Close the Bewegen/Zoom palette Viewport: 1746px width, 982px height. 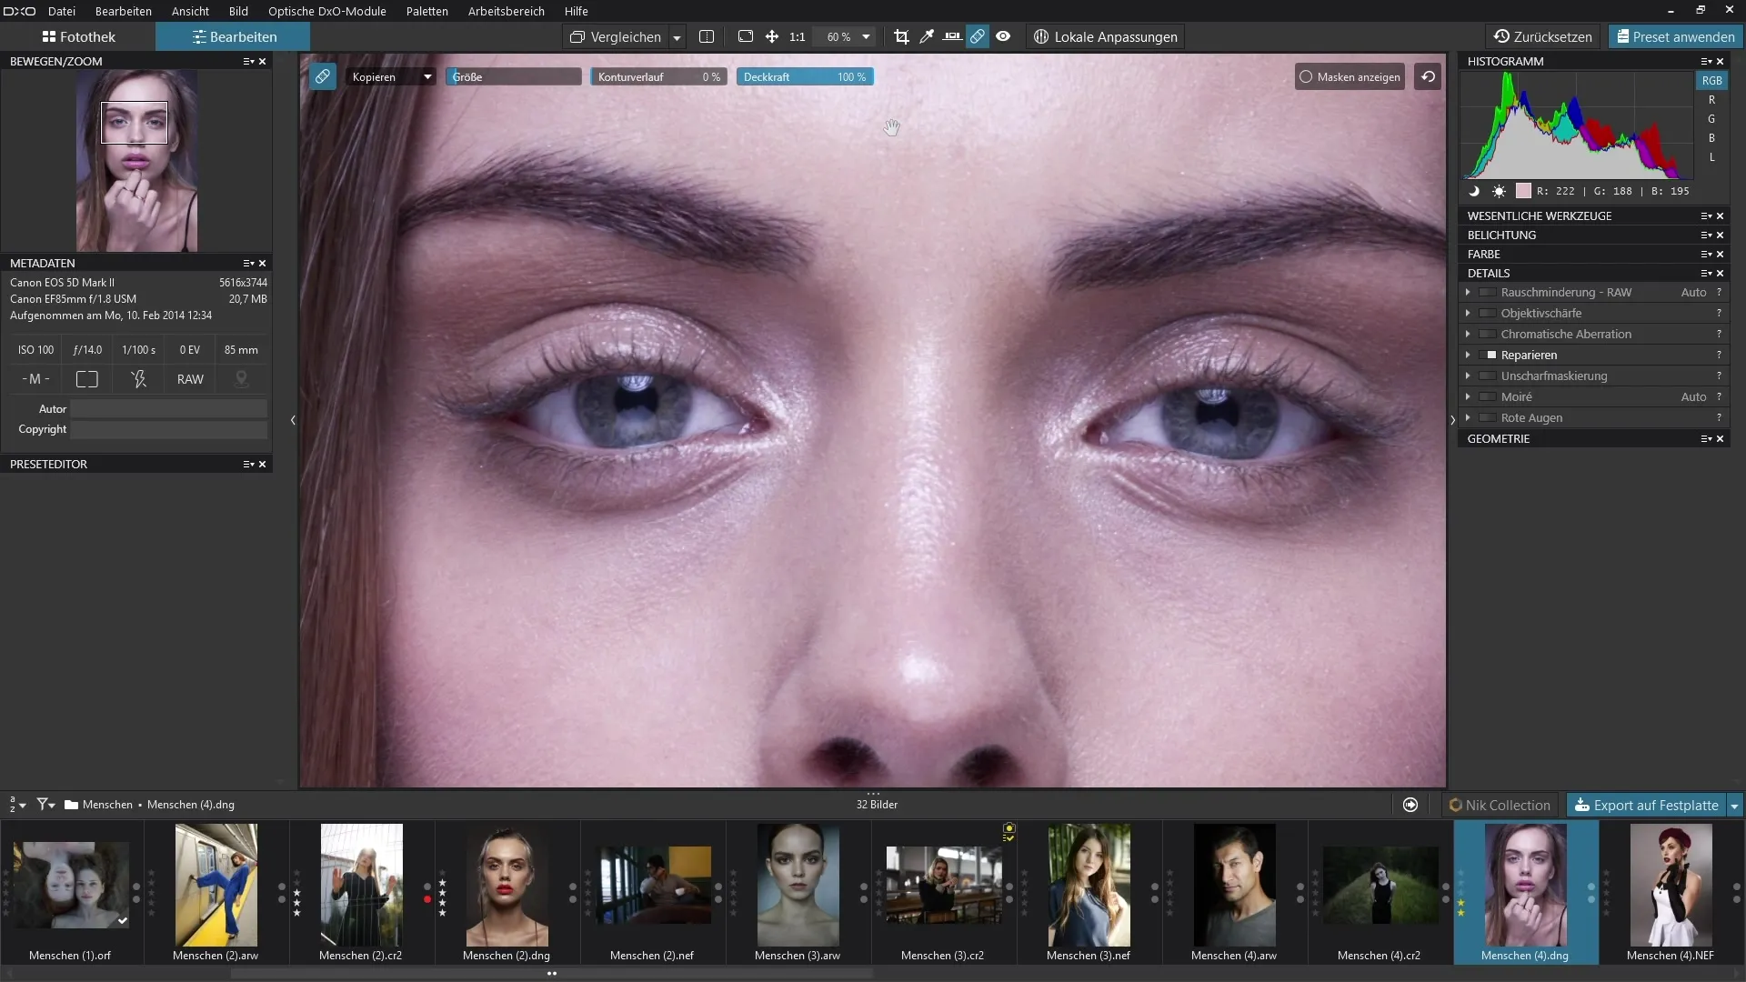click(263, 61)
